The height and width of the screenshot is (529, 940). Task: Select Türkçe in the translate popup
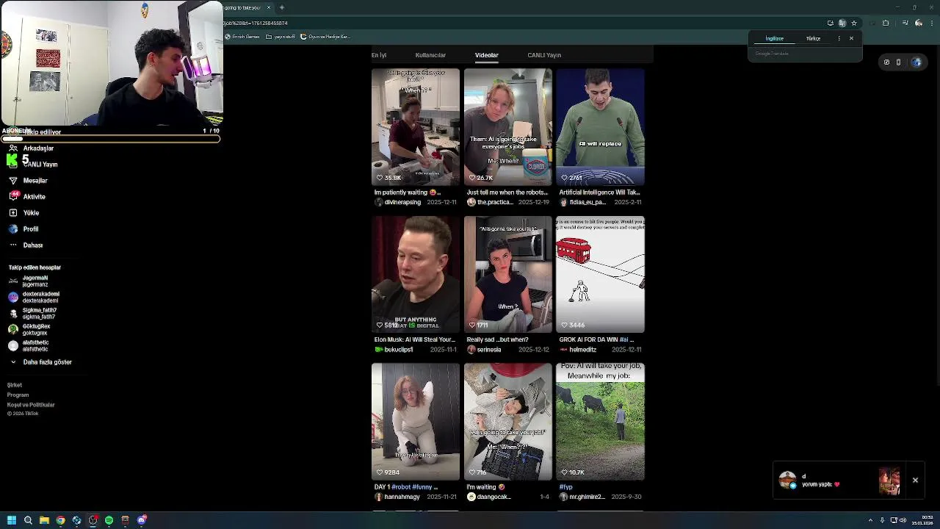pyautogui.click(x=813, y=38)
